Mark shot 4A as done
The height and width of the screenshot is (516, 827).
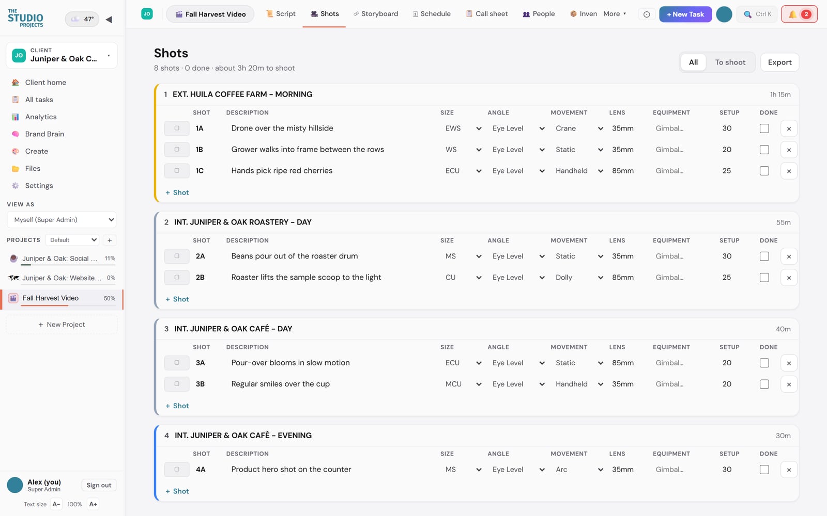pyautogui.click(x=764, y=470)
